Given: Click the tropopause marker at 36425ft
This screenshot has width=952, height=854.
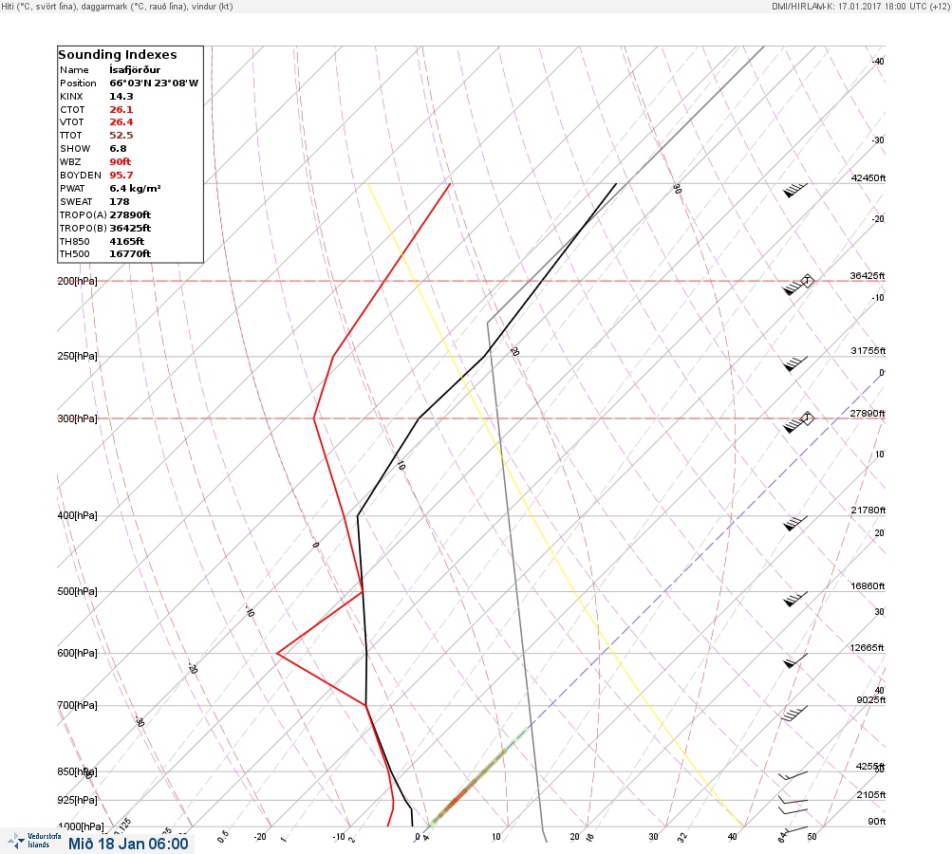Looking at the screenshot, I should (808, 281).
